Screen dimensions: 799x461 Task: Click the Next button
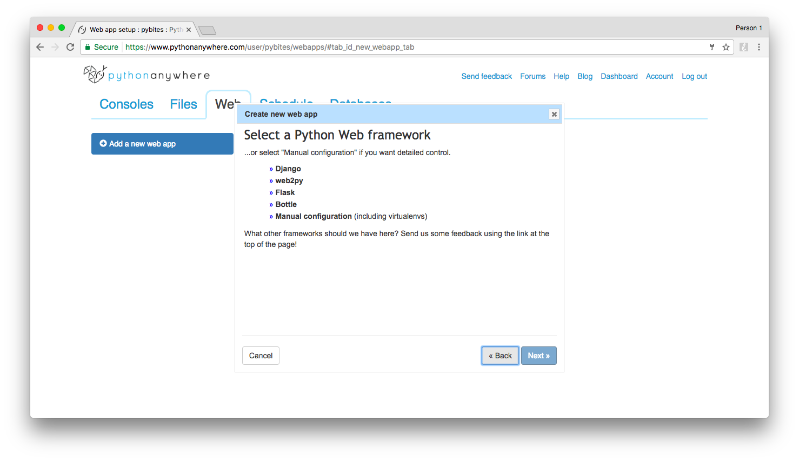point(538,356)
